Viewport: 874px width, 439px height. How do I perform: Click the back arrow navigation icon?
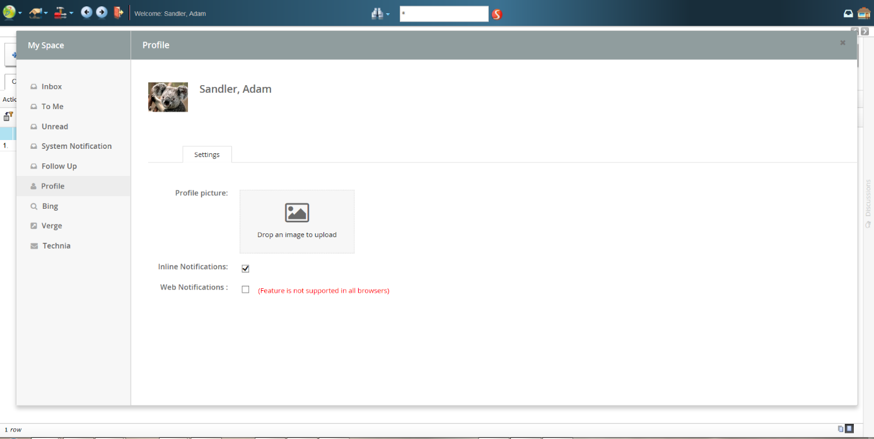(x=86, y=13)
